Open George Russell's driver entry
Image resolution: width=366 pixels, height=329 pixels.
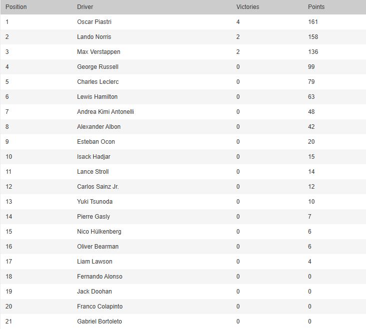tap(97, 67)
